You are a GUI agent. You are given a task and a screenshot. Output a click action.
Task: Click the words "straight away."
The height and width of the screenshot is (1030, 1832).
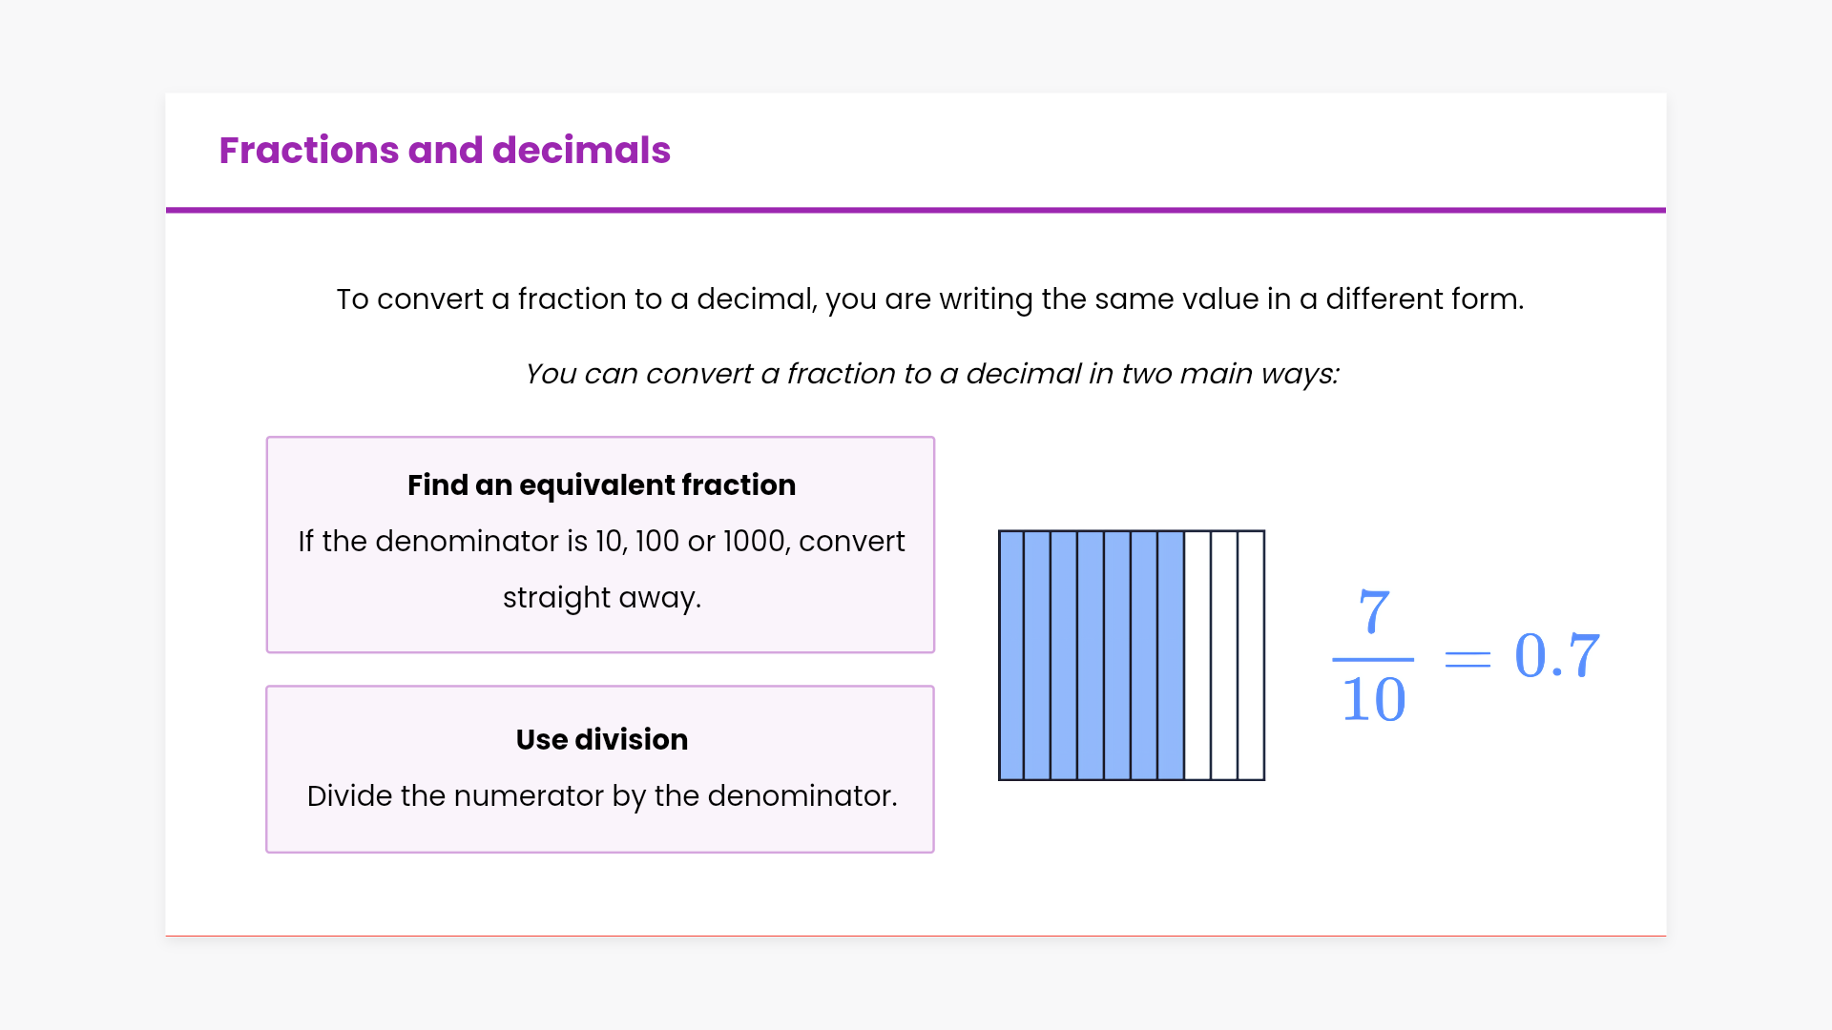601,598
